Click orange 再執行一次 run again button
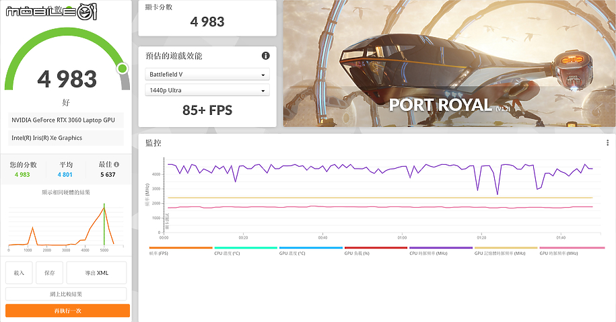This screenshot has height=322, width=616. (x=67, y=311)
